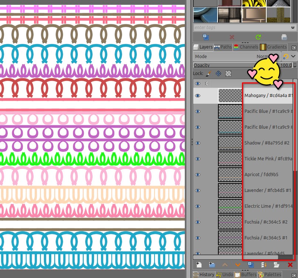Raise the layer one step
Viewport: 298px width, 278px height.
pos(225,265)
